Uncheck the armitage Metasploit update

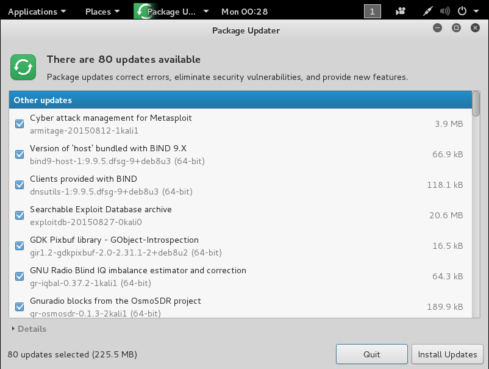point(20,124)
